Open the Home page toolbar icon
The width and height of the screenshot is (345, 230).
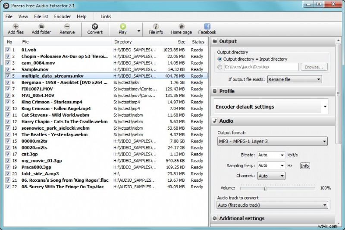click(x=181, y=26)
